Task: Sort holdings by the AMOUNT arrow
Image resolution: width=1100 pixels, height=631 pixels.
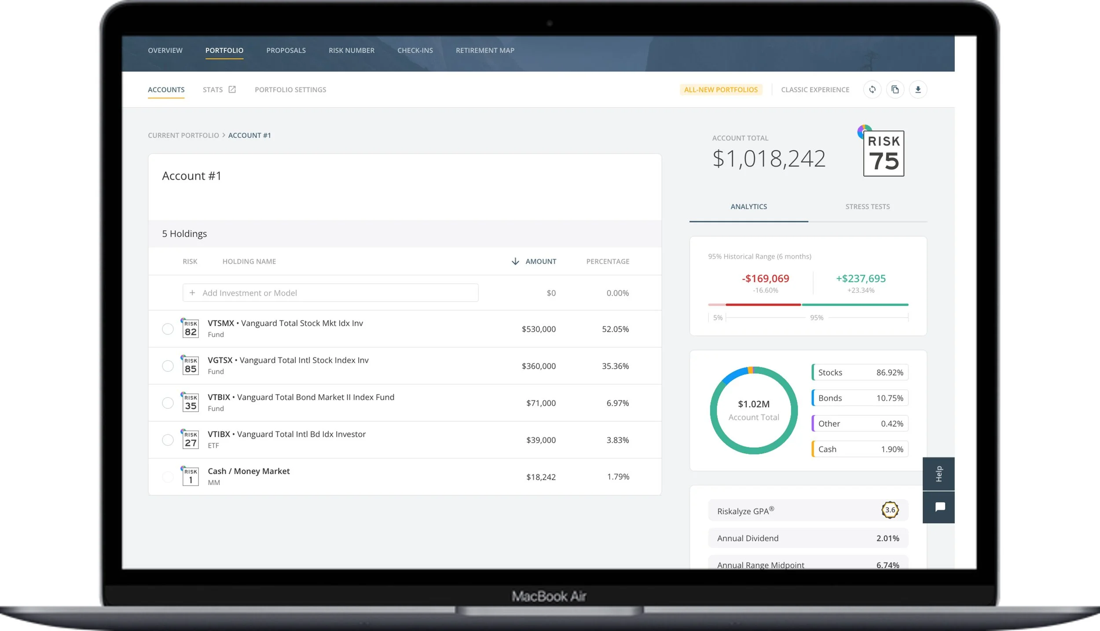Action: [x=515, y=261]
